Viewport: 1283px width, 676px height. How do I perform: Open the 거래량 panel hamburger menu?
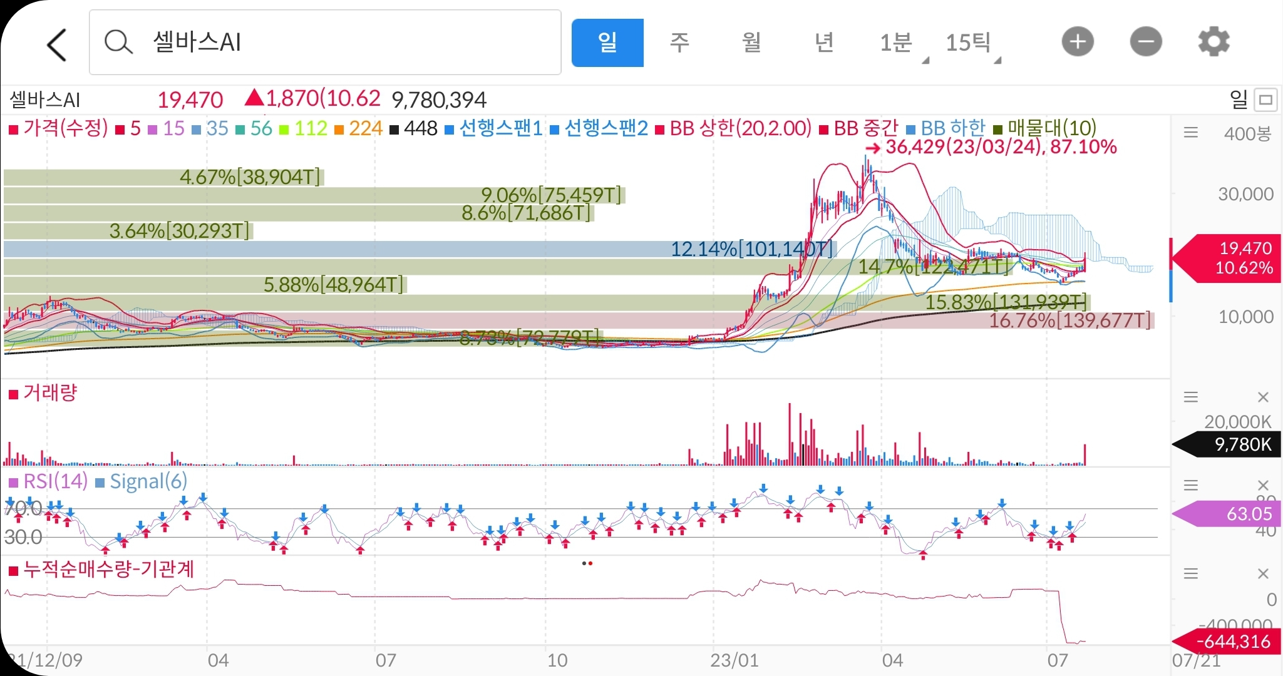(x=1191, y=397)
